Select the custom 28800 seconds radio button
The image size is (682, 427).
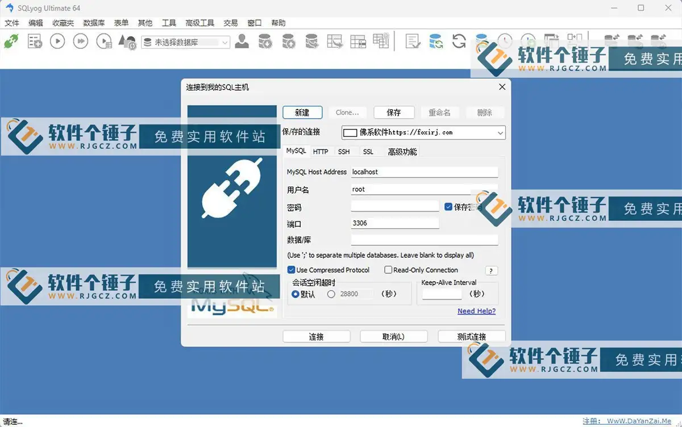pyautogui.click(x=331, y=294)
